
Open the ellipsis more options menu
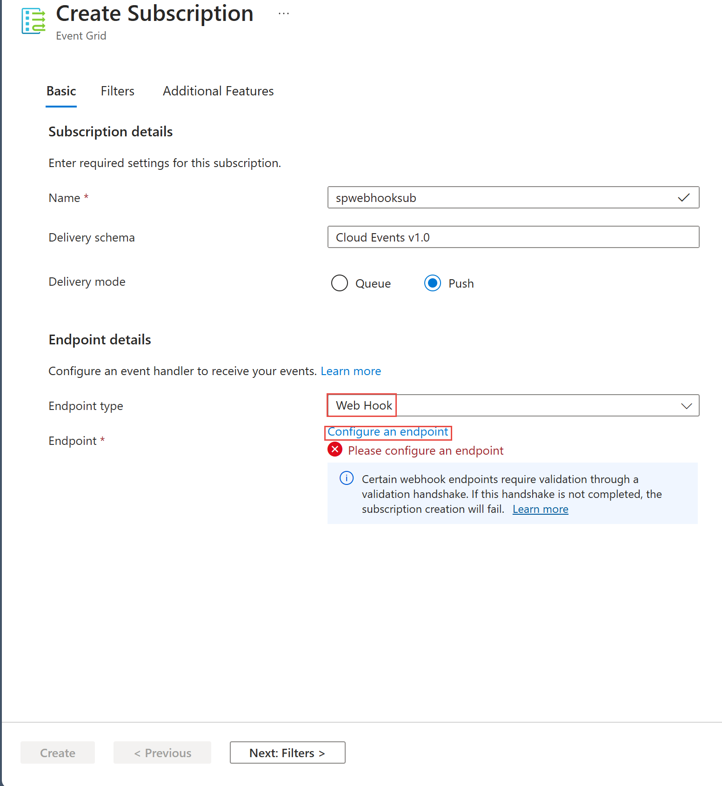pyautogui.click(x=284, y=14)
